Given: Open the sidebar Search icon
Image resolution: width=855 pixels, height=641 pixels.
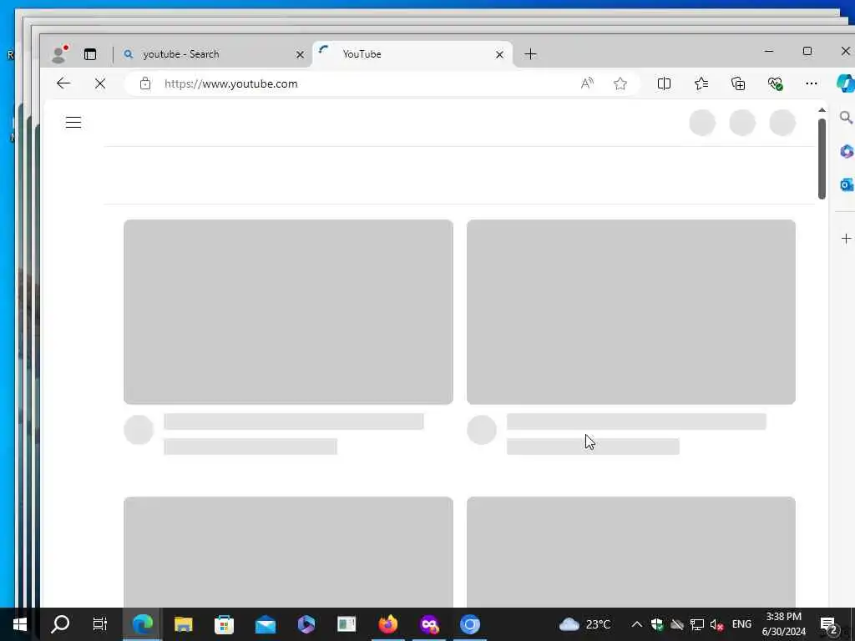Looking at the screenshot, I should coord(846,117).
